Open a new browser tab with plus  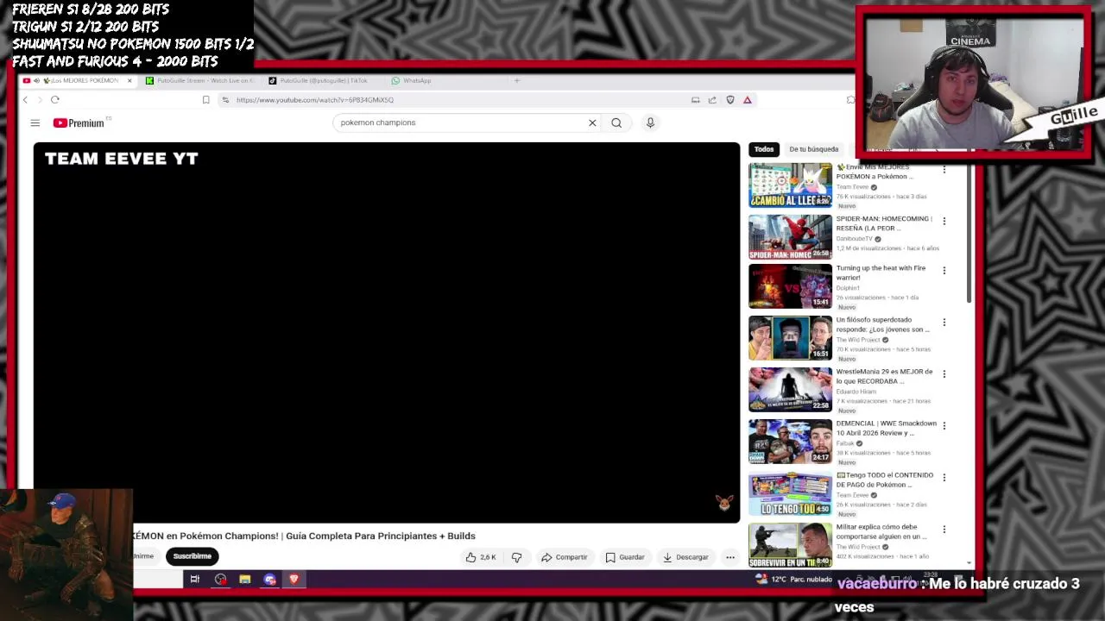(517, 80)
